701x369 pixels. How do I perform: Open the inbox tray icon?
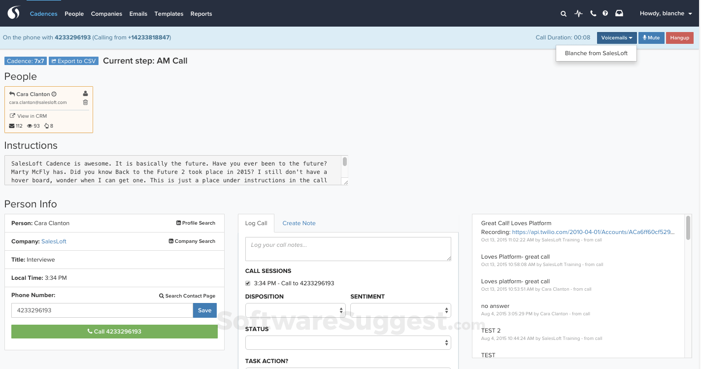619,14
